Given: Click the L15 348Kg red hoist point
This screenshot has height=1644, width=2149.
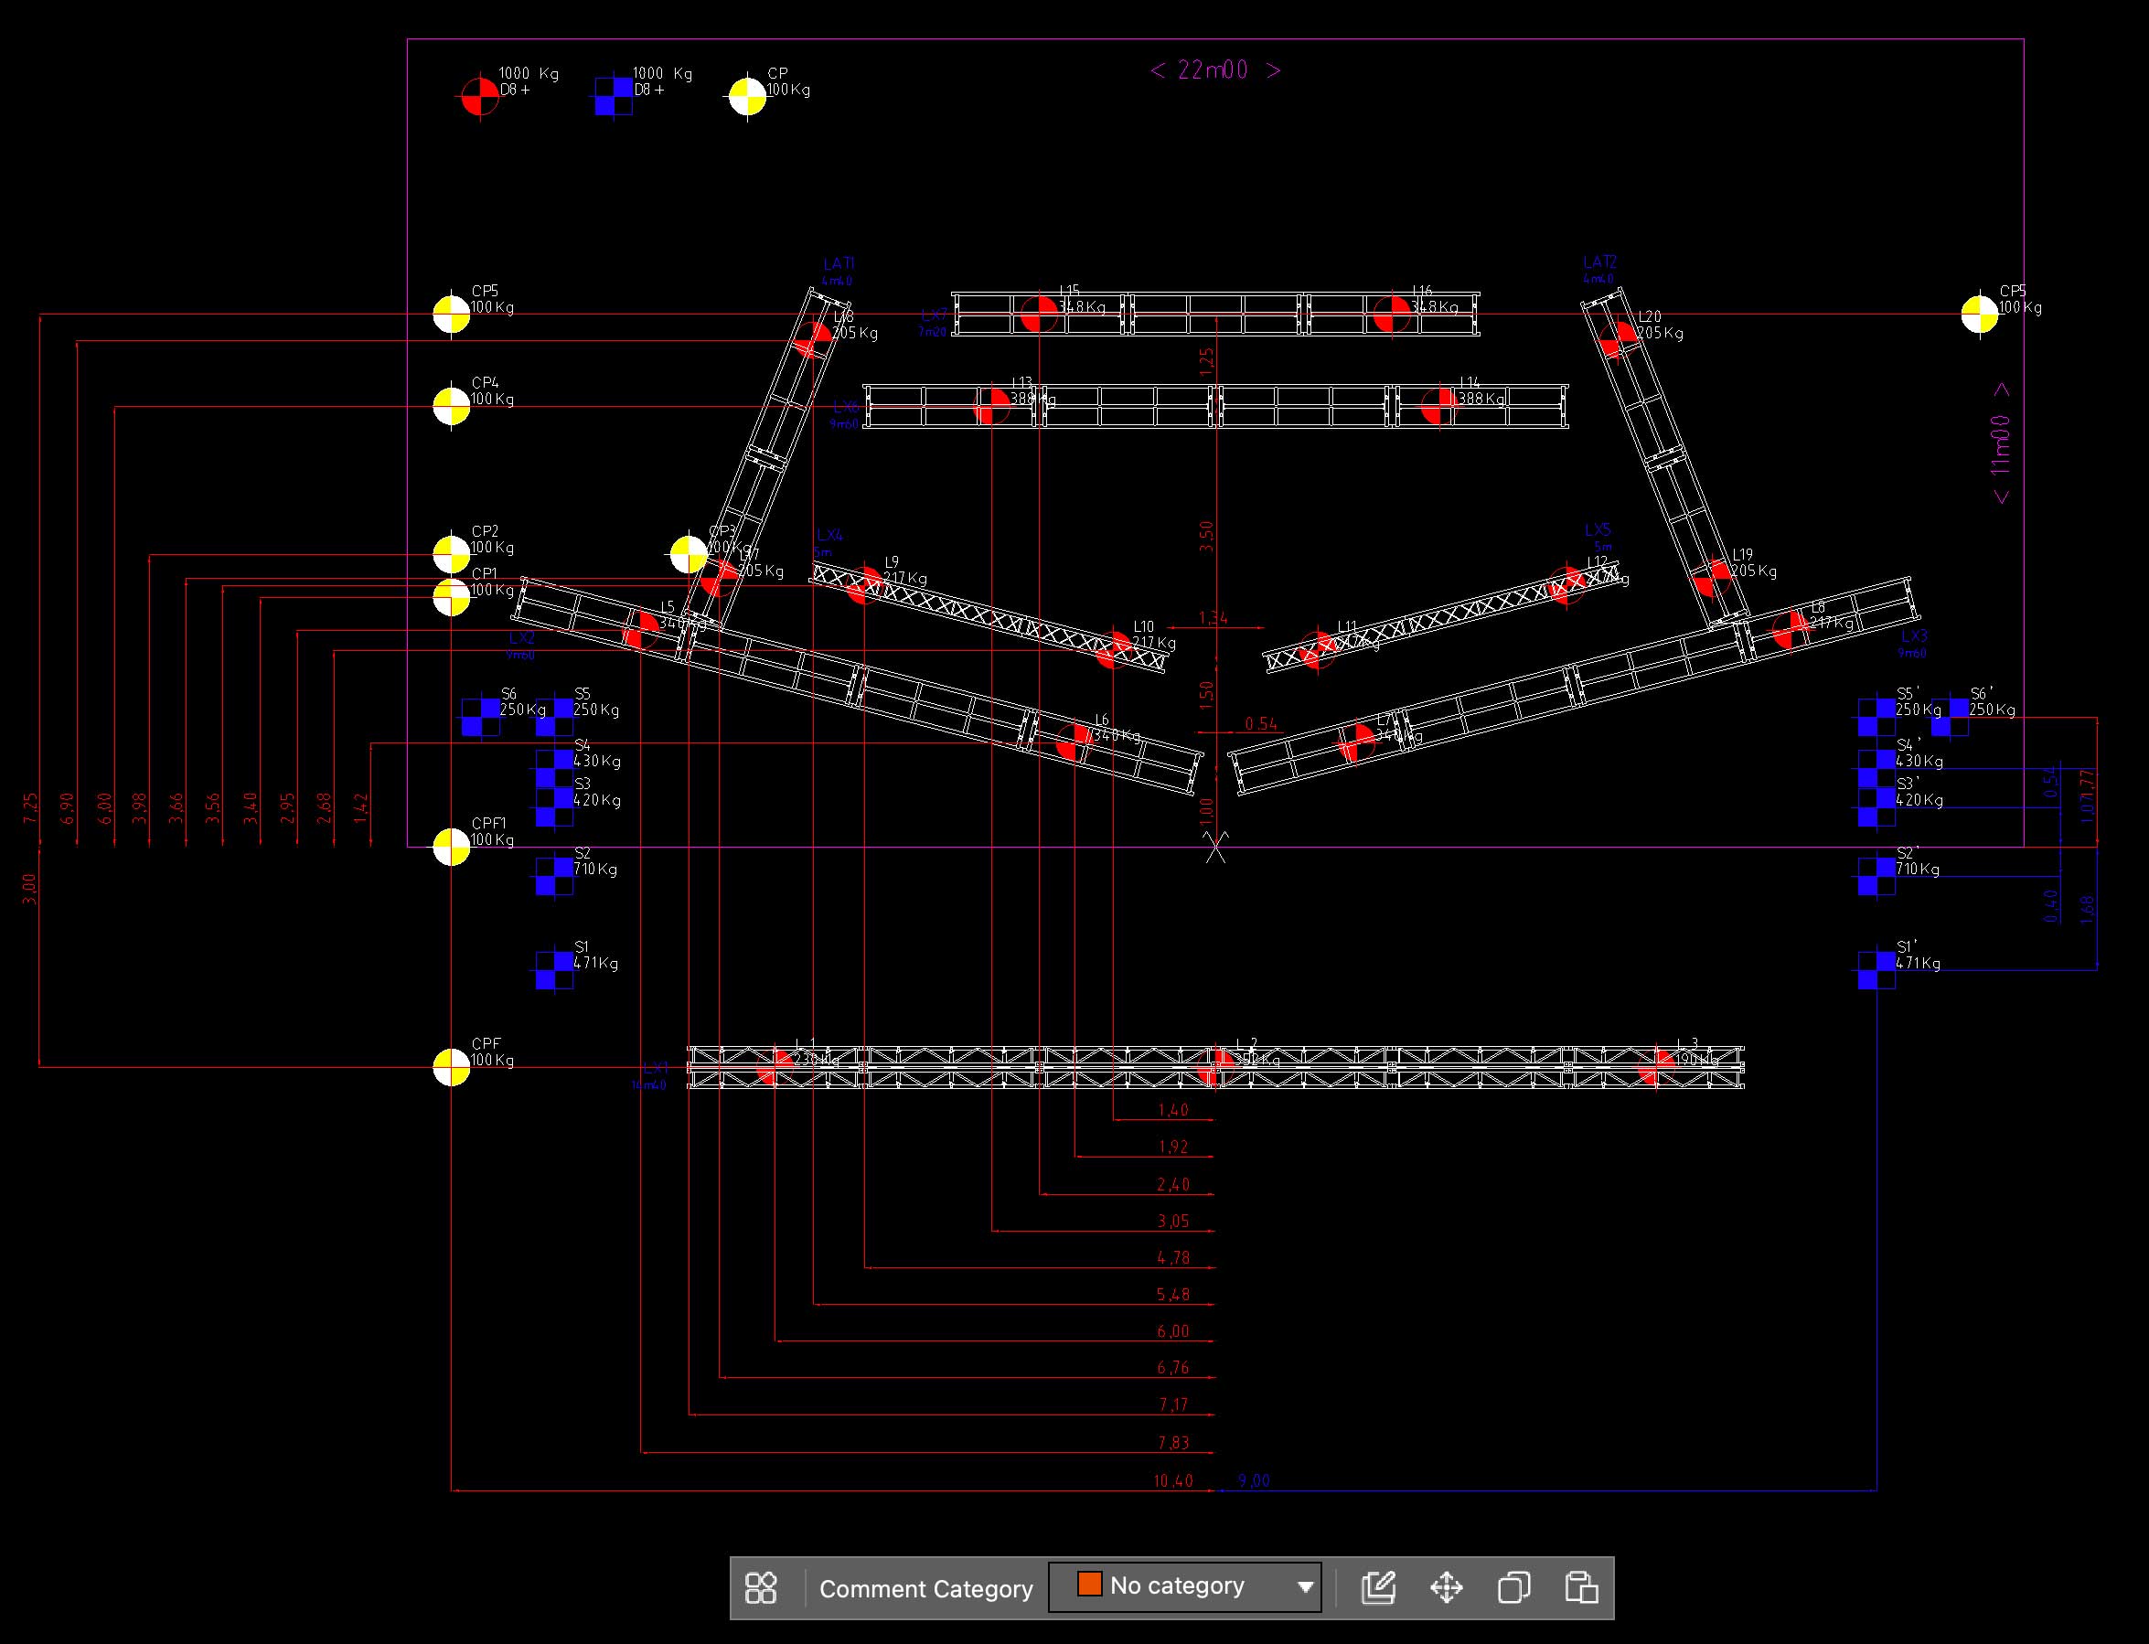Looking at the screenshot, I should (x=1038, y=315).
